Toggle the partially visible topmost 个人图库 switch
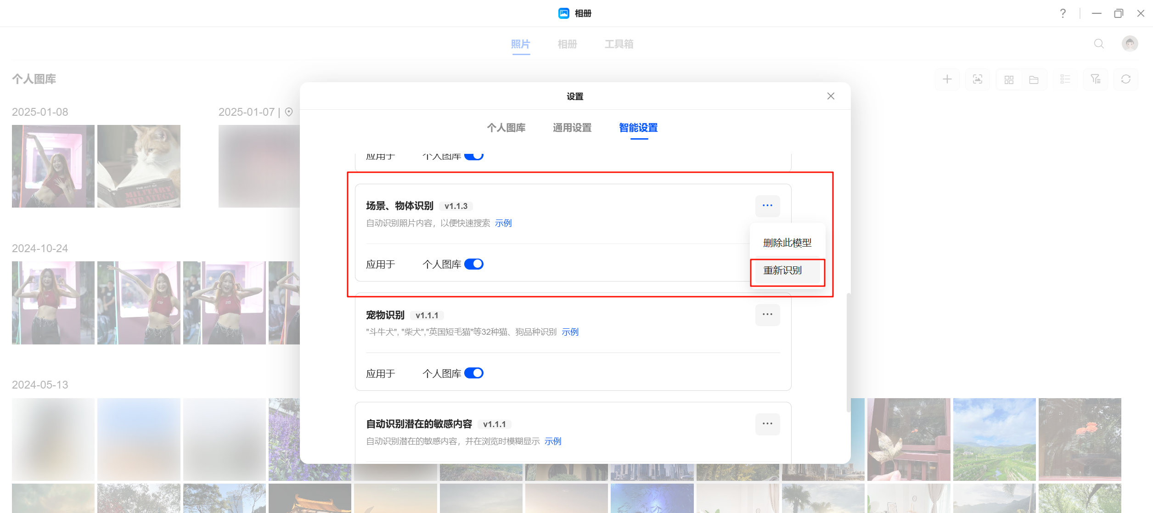 click(474, 157)
